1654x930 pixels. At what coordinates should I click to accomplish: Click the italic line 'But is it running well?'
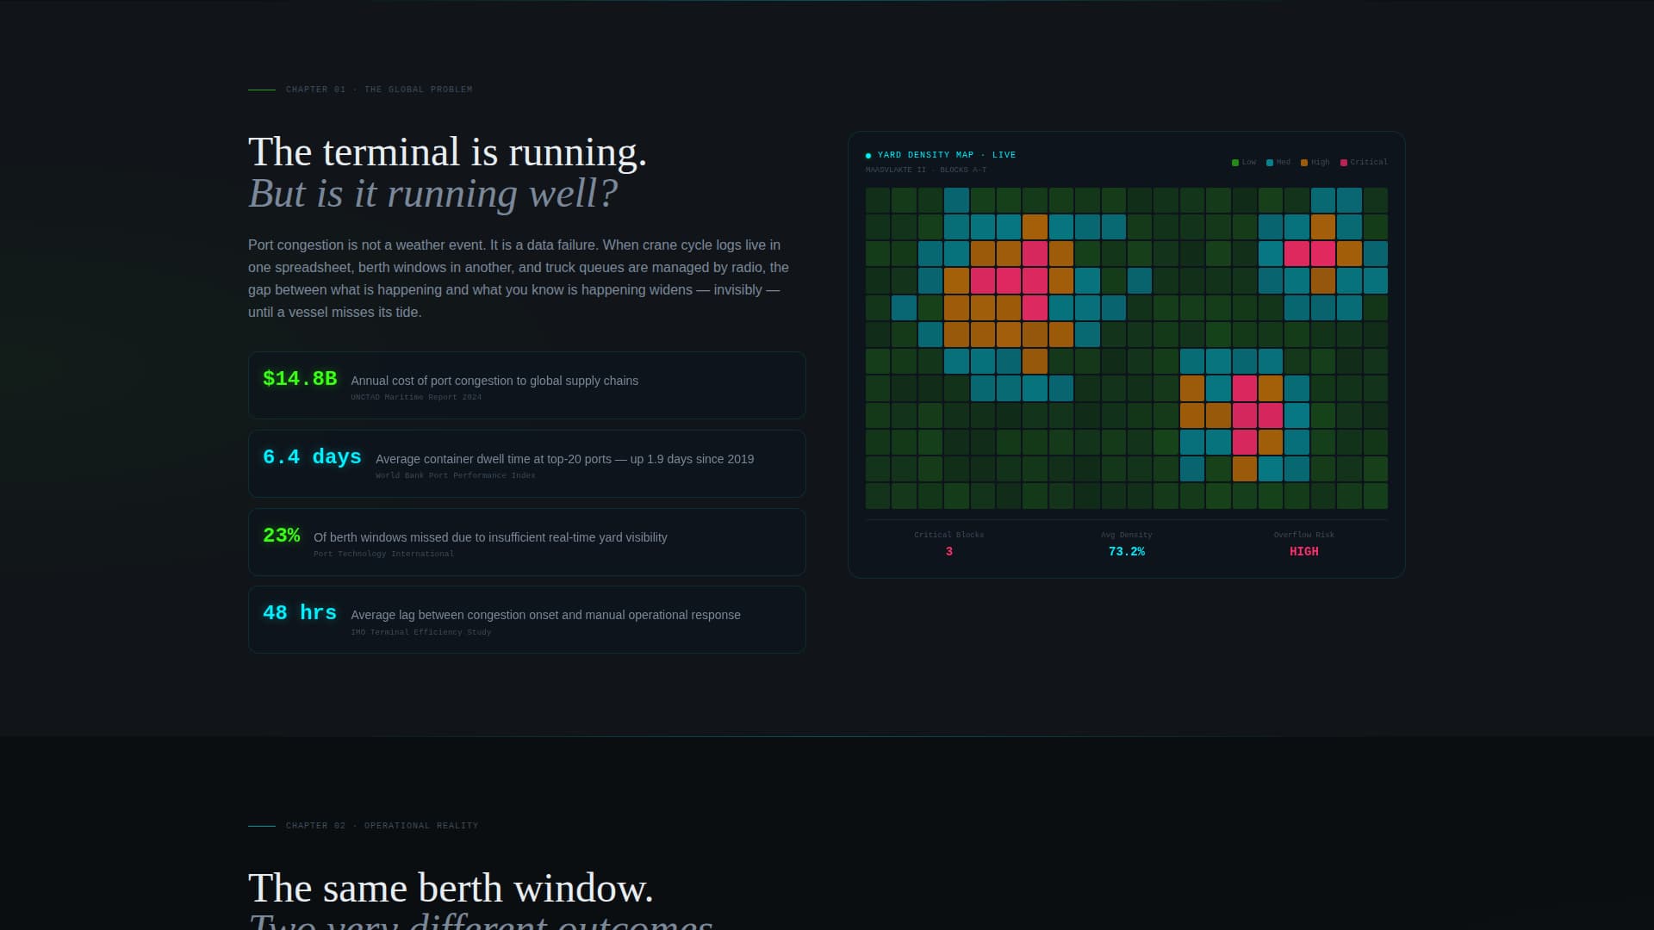[x=432, y=194]
